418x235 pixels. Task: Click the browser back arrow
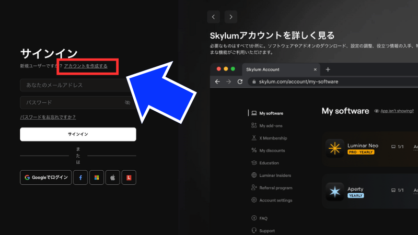(217, 82)
